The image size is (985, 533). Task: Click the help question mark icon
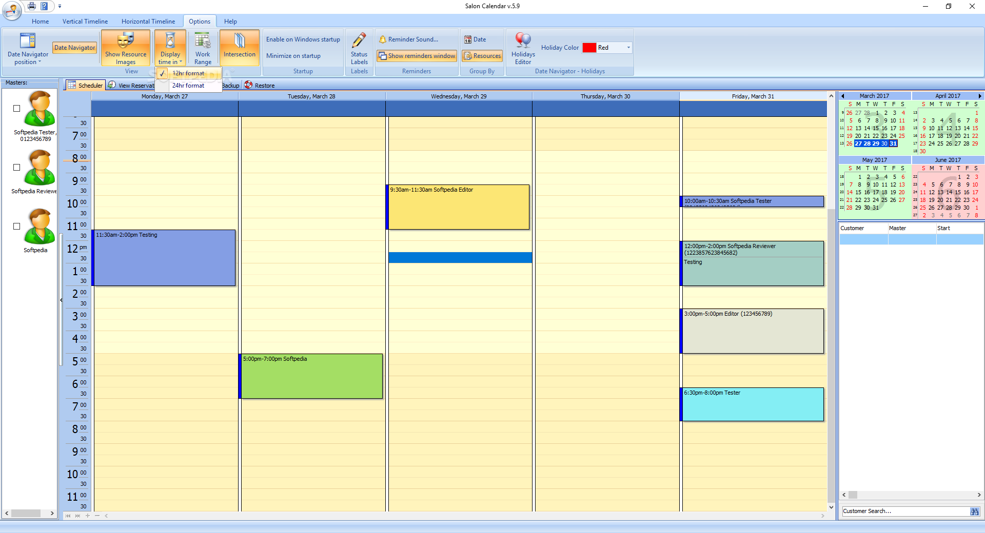(45, 6)
